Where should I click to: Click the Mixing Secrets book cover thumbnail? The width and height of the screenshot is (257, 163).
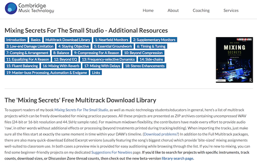(234, 60)
